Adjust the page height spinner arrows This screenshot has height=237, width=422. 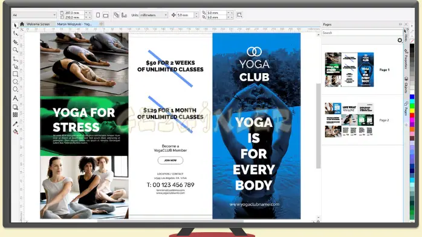[x=88, y=17]
